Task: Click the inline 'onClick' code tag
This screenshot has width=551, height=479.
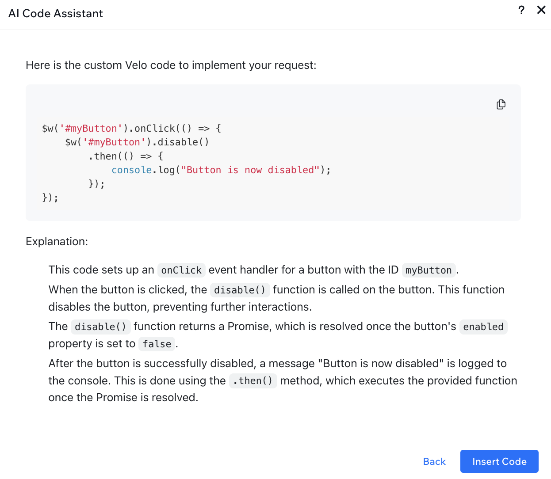Action: click(x=181, y=270)
